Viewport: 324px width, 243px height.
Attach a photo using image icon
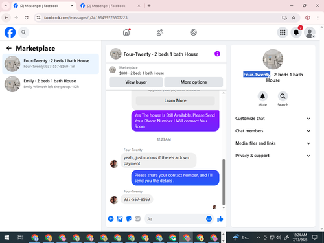coord(120,219)
